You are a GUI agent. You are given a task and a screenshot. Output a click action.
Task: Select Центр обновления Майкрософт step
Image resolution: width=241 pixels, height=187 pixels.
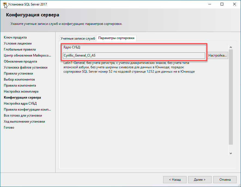pos(27,55)
